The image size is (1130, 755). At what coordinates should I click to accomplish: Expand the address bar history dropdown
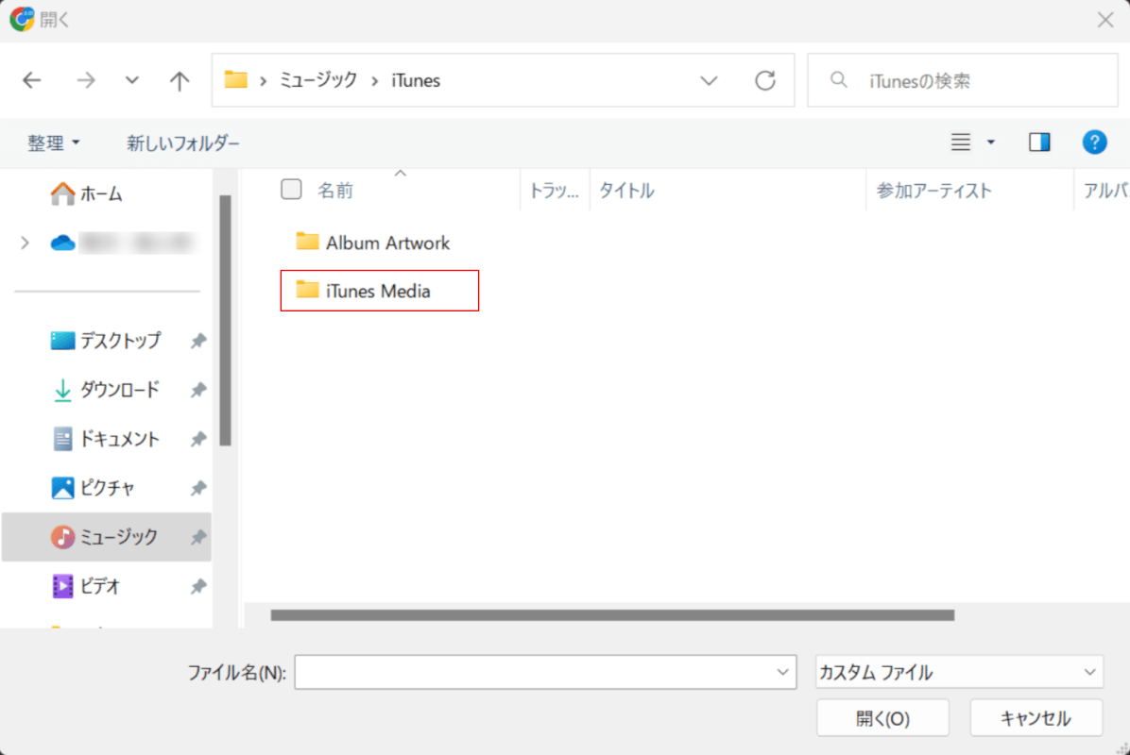pyautogui.click(x=710, y=80)
